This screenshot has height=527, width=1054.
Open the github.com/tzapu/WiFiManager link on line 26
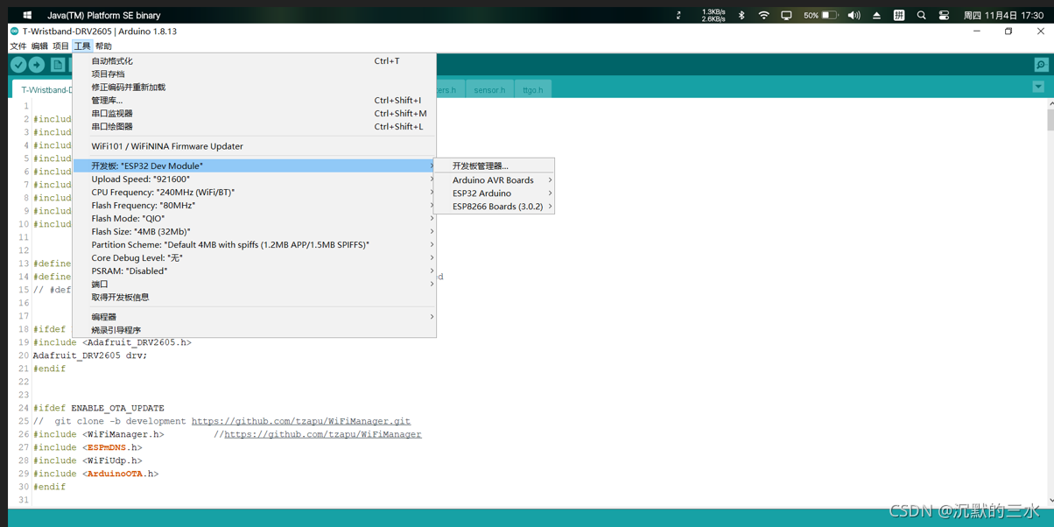pos(323,434)
